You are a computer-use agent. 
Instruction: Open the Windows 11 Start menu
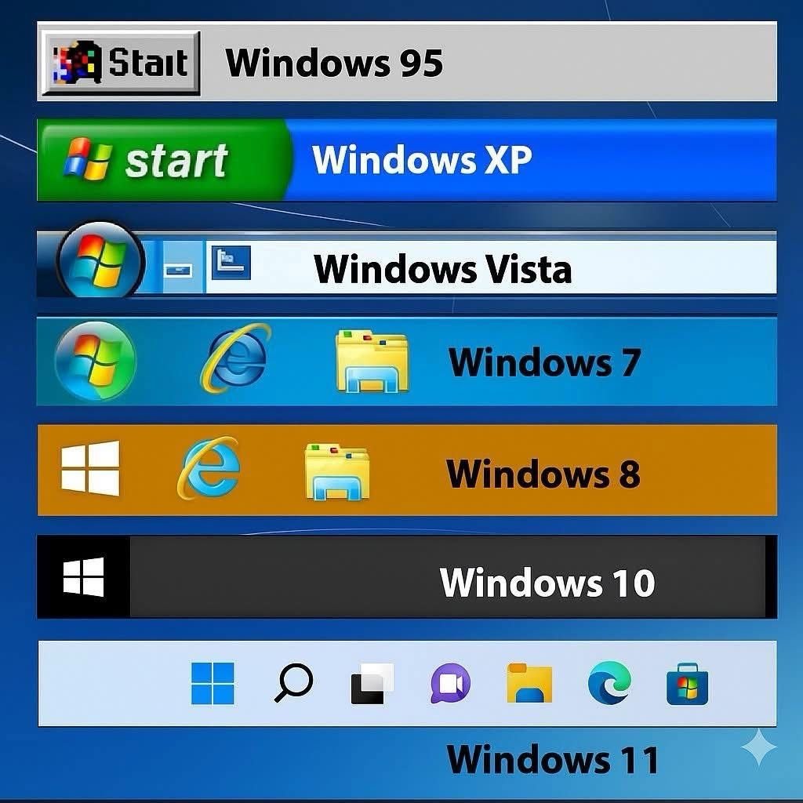point(213,683)
